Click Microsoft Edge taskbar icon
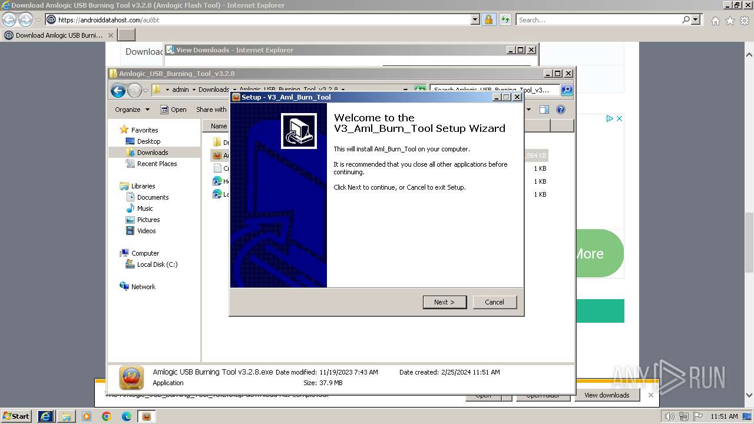 (127, 416)
